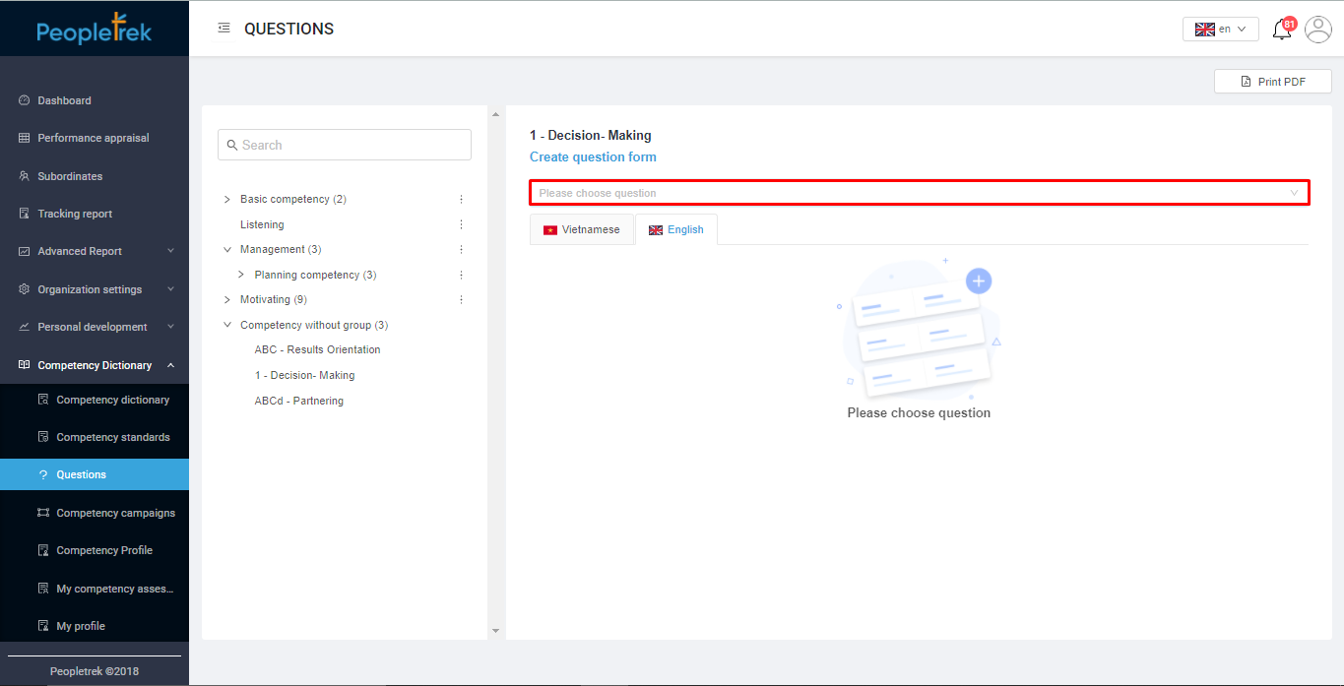
Task: Click the 'Peopletrek ©2018' footer text
Action: pyautogui.click(x=95, y=671)
